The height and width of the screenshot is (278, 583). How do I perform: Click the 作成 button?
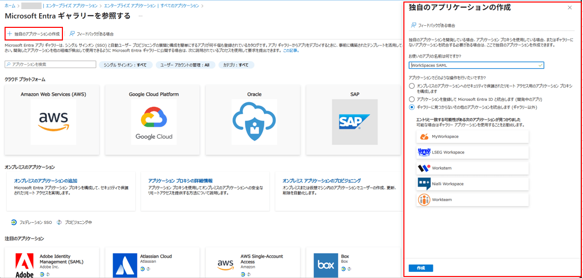(x=421, y=268)
